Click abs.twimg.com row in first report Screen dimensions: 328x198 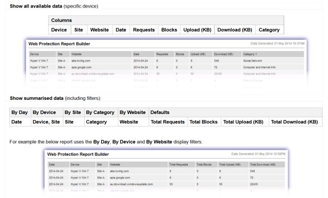click(x=166, y=61)
